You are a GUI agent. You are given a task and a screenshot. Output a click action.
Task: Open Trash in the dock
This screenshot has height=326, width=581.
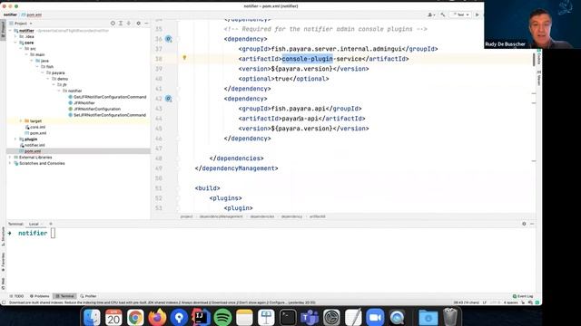[x=450, y=317]
